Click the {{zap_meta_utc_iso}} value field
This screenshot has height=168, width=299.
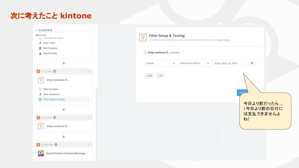(x=230, y=63)
